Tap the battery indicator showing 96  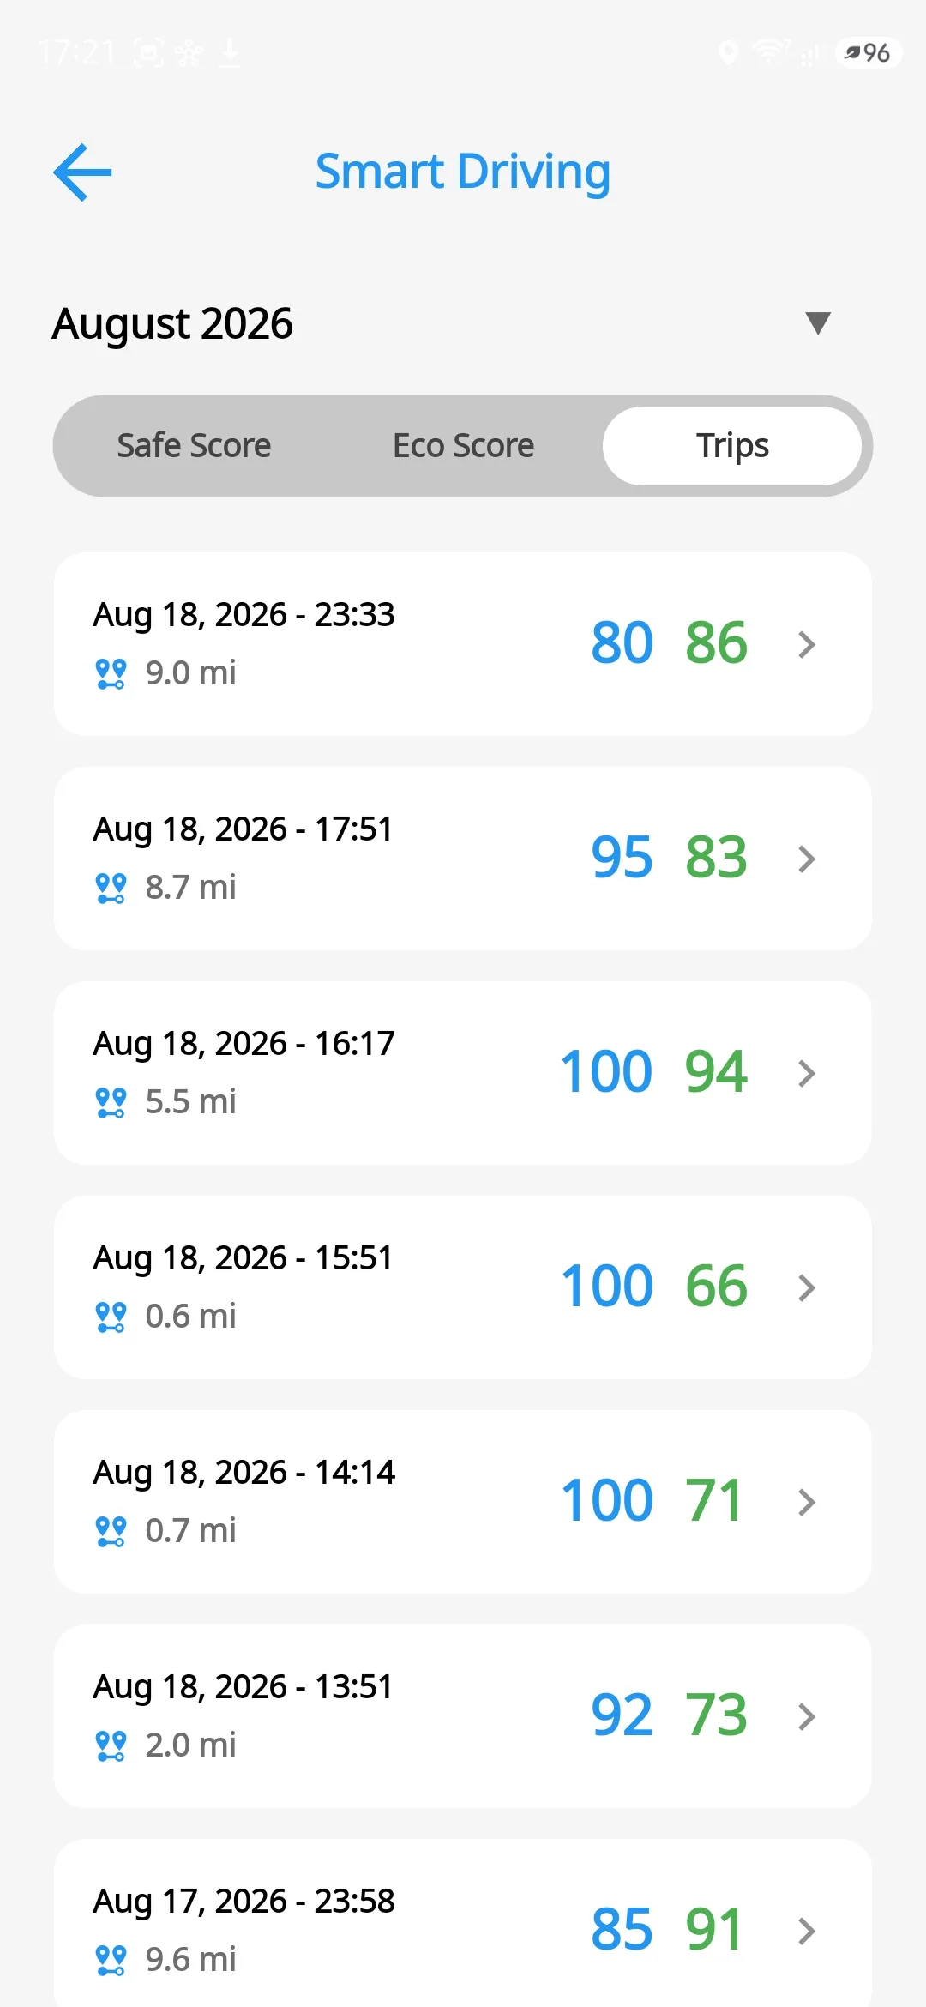click(x=868, y=53)
